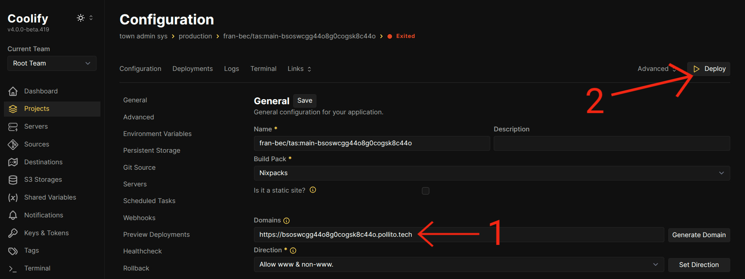Open the Direction dropdown
This screenshot has height=279, width=745.
[x=459, y=264]
